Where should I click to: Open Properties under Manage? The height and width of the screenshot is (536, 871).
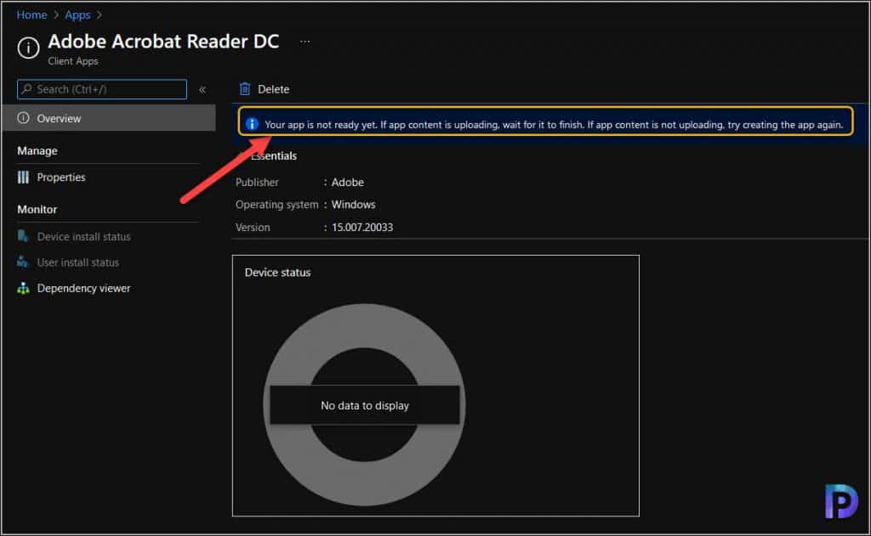point(61,178)
